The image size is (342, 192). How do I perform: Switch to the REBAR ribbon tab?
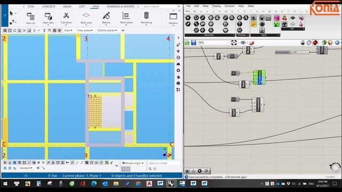coord(67,6)
